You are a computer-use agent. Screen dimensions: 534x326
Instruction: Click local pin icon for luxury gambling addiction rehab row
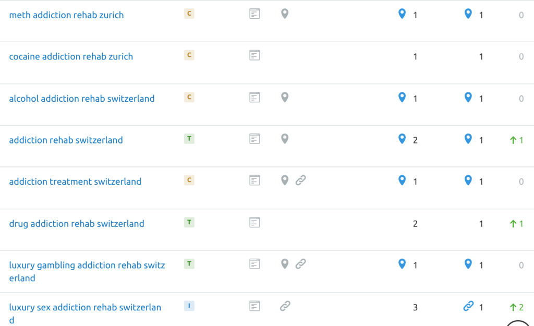285,263
